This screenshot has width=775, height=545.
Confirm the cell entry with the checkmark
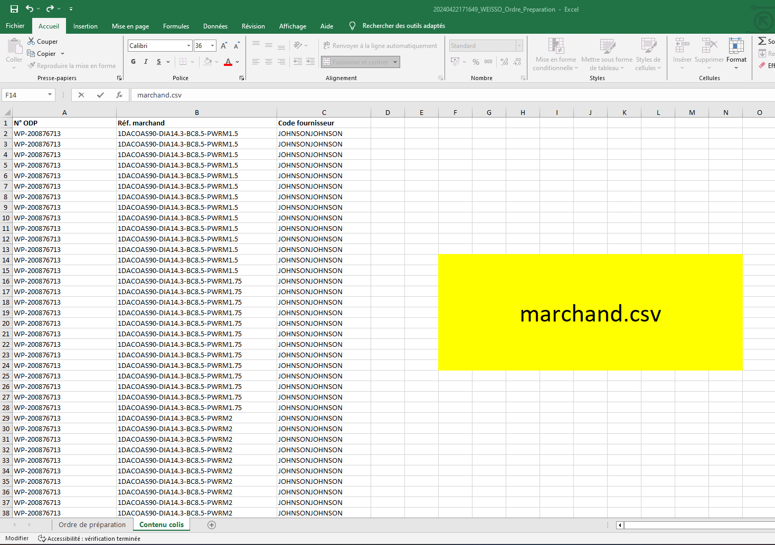[x=100, y=95]
